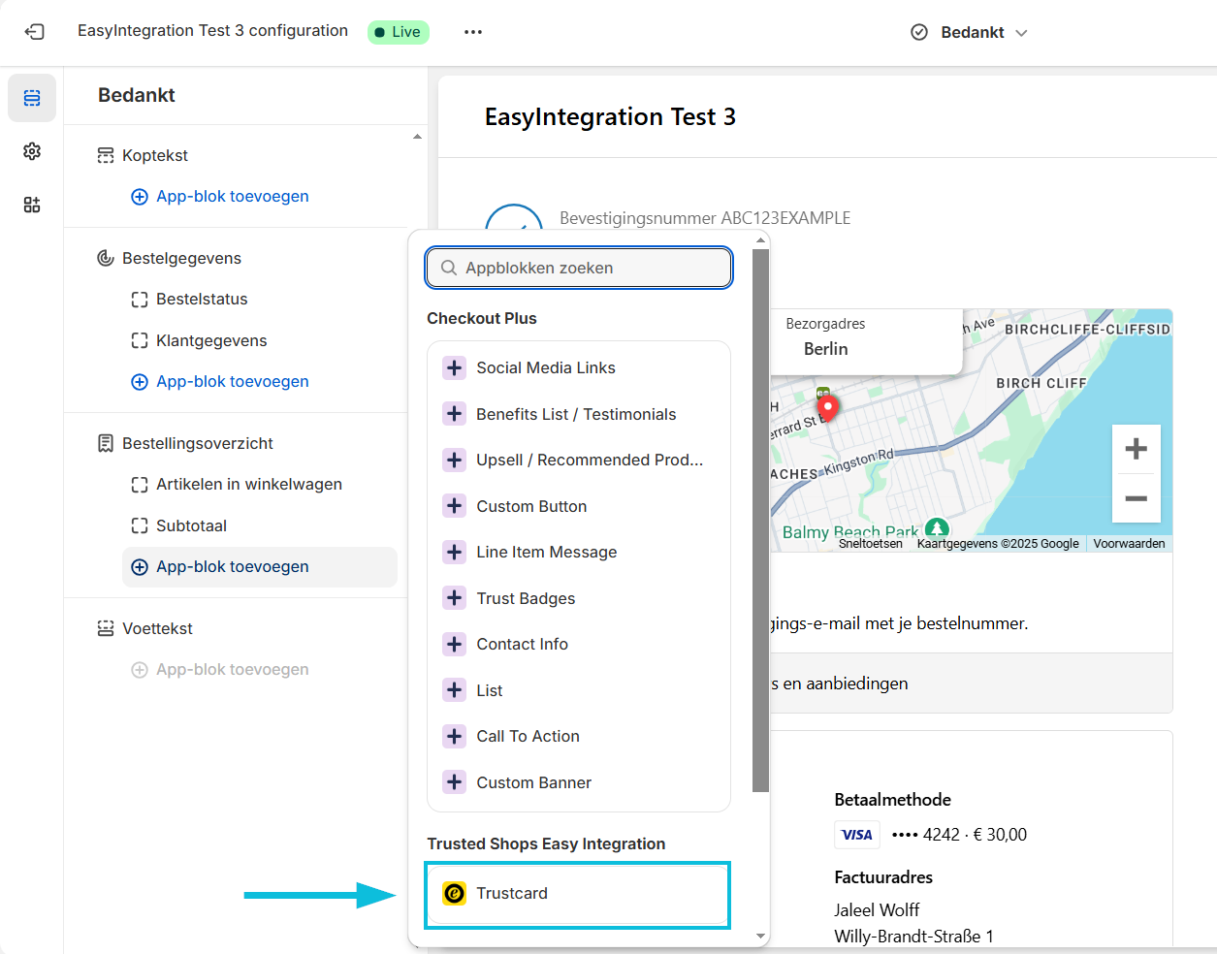
Task: Open the settings gear in sidebar
Action: [32, 151]
